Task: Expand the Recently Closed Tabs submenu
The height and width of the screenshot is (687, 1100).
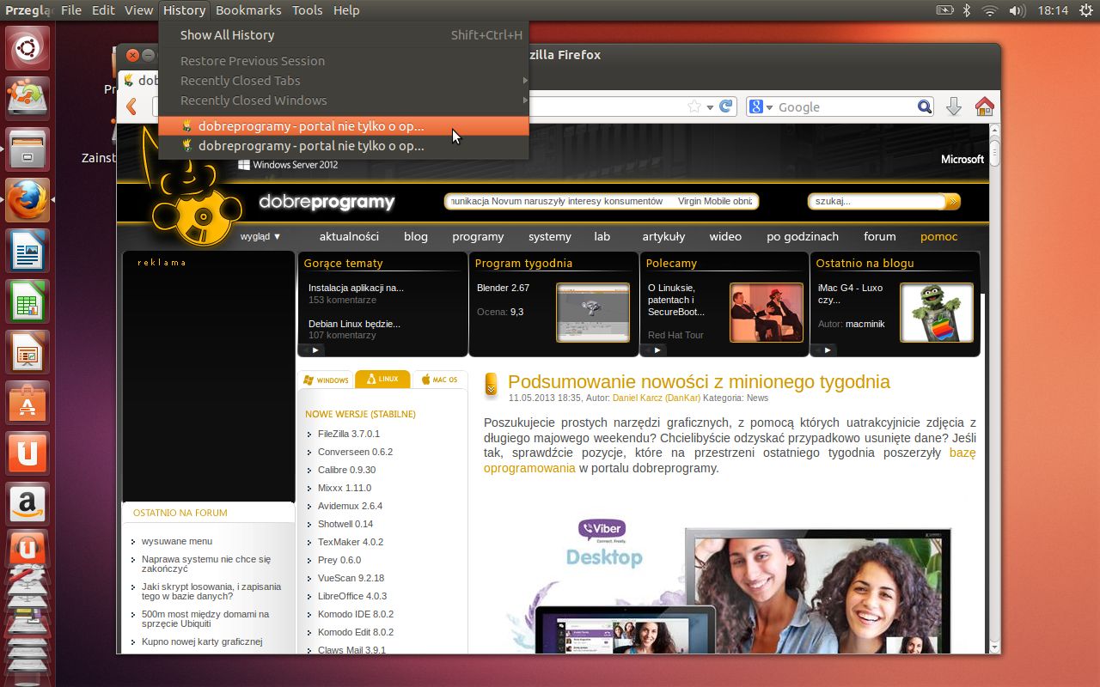Action: pyautogui.click(x=343, y=81)
